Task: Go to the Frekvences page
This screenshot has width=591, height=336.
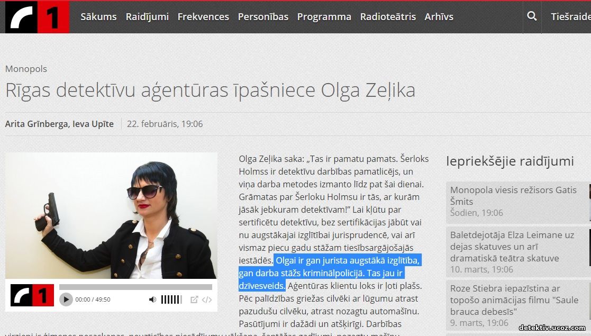Action: coord(203,17)
